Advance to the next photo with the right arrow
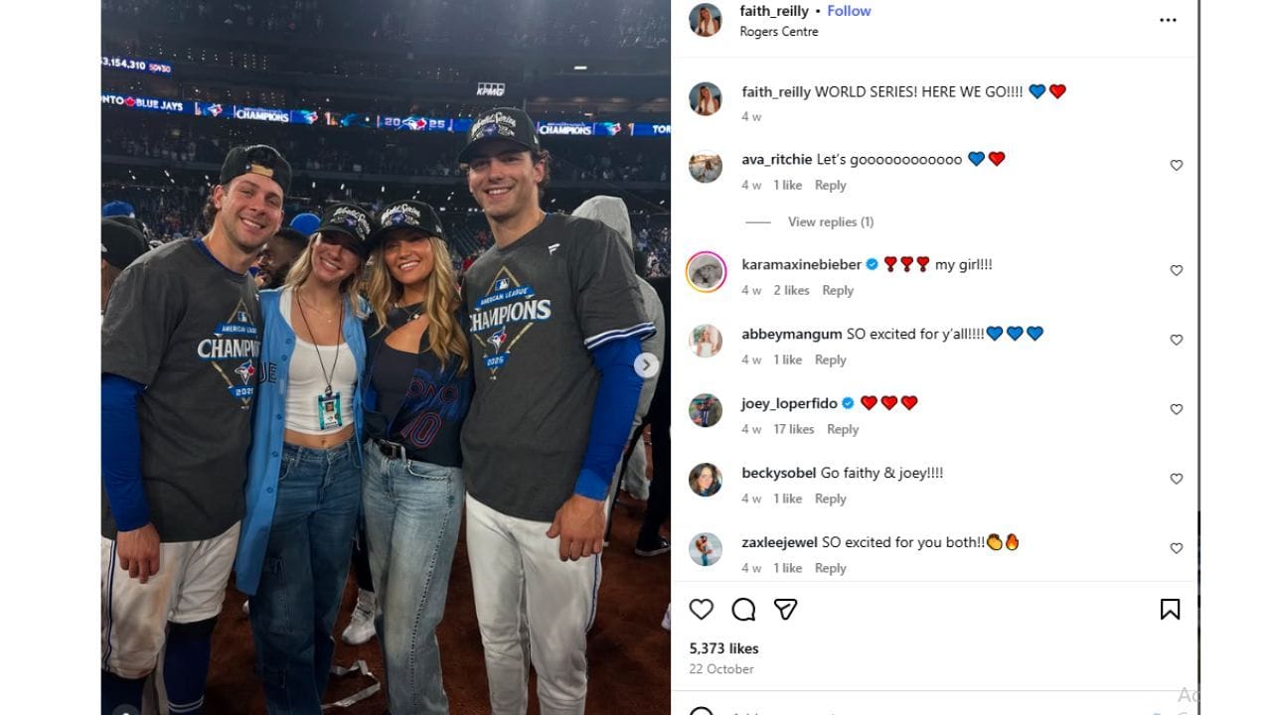Viewport: 1272px width, 715px height. [x=647, y=365]
